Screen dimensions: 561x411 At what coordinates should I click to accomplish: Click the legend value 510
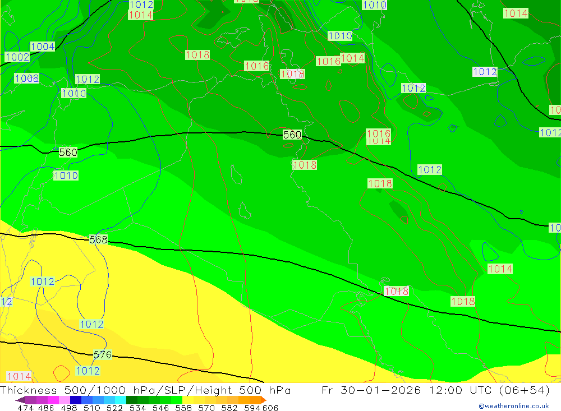click(91, 408)
